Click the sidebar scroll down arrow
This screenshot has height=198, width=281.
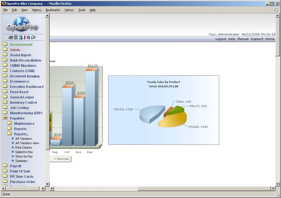47,184
